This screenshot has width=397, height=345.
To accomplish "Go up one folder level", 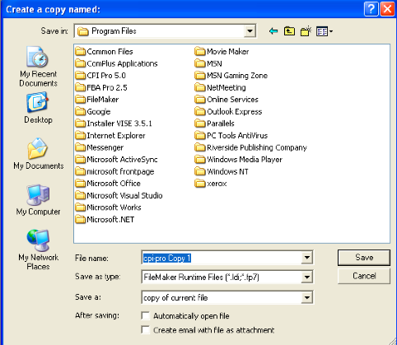I will [289, 31].
